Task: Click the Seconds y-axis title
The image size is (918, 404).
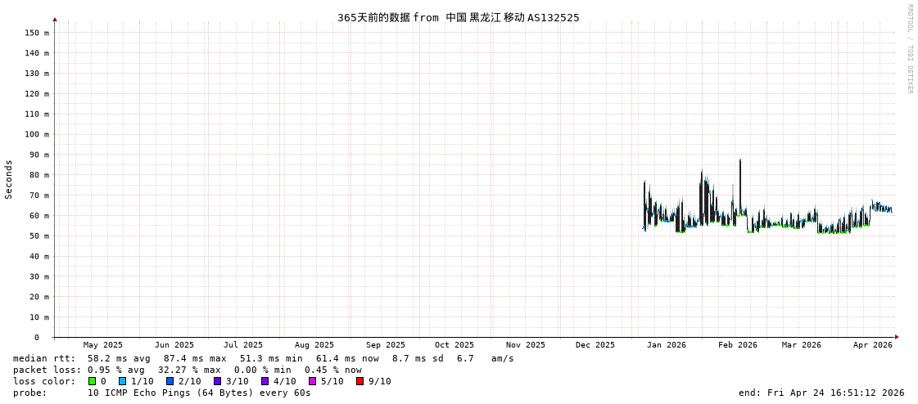Action: coord(9,179)
